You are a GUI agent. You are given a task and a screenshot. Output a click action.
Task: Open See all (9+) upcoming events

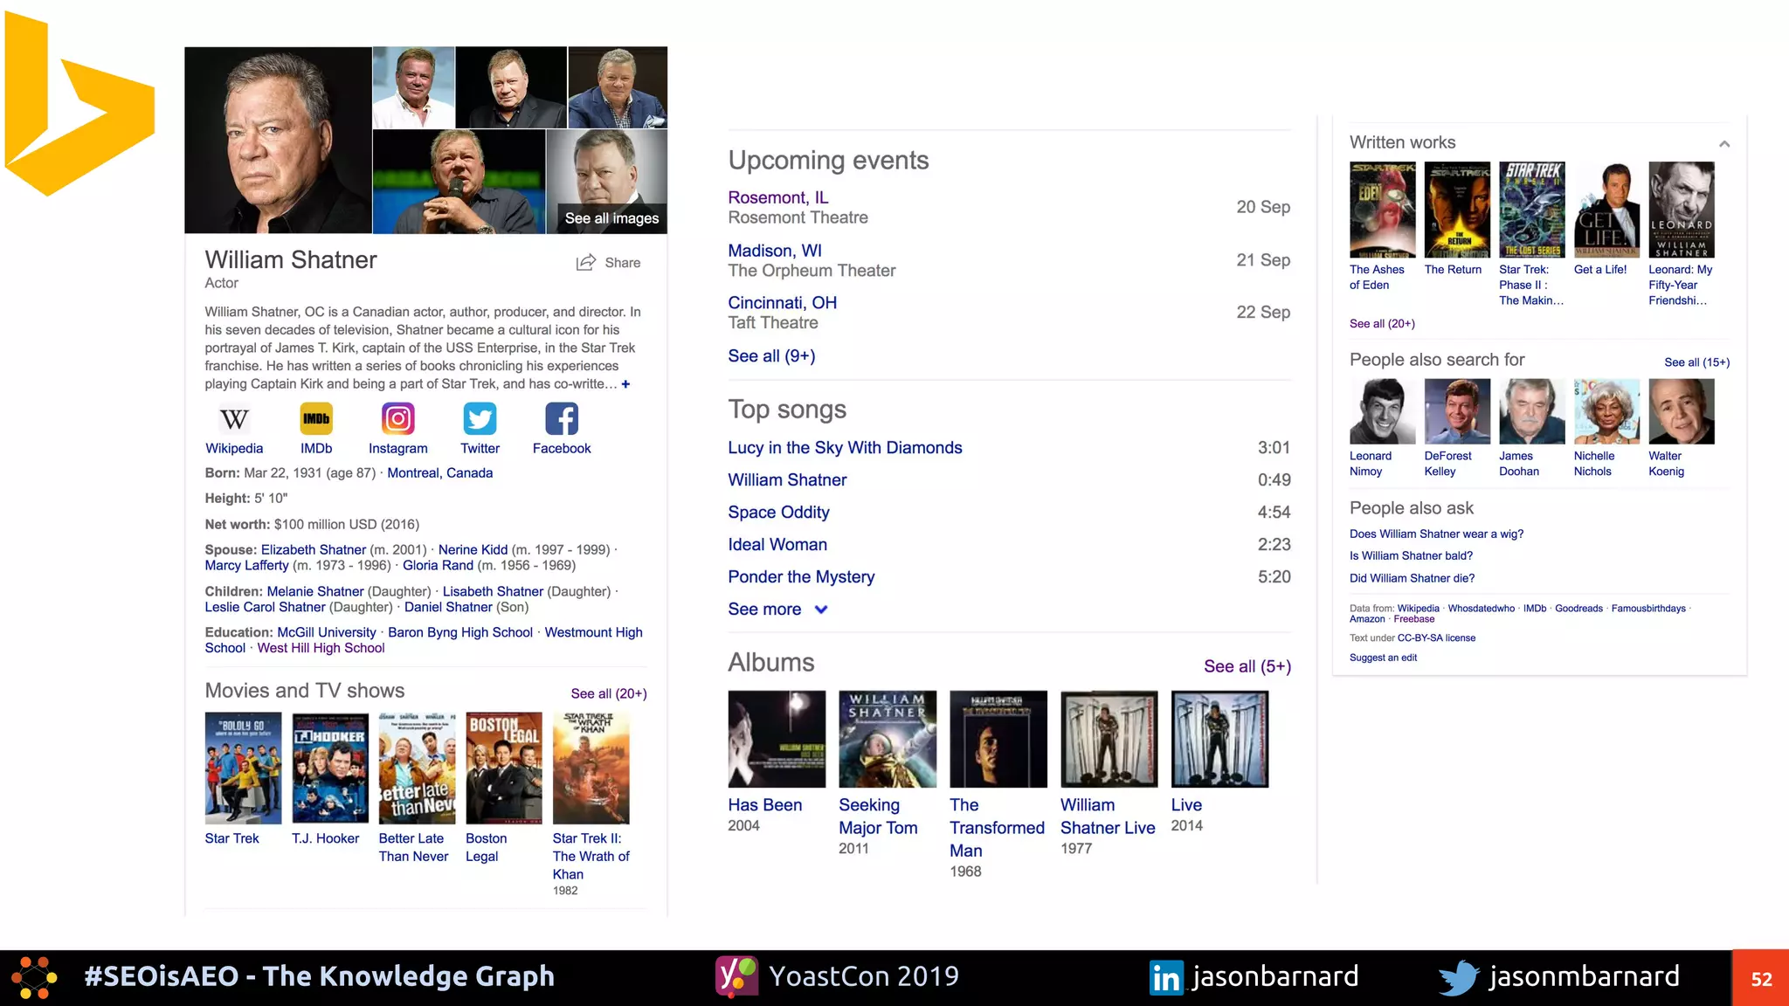(771, 355)
